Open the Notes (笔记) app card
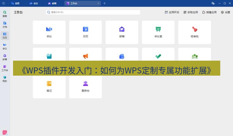This screenshot has height=136, width=233. (49, 87)
